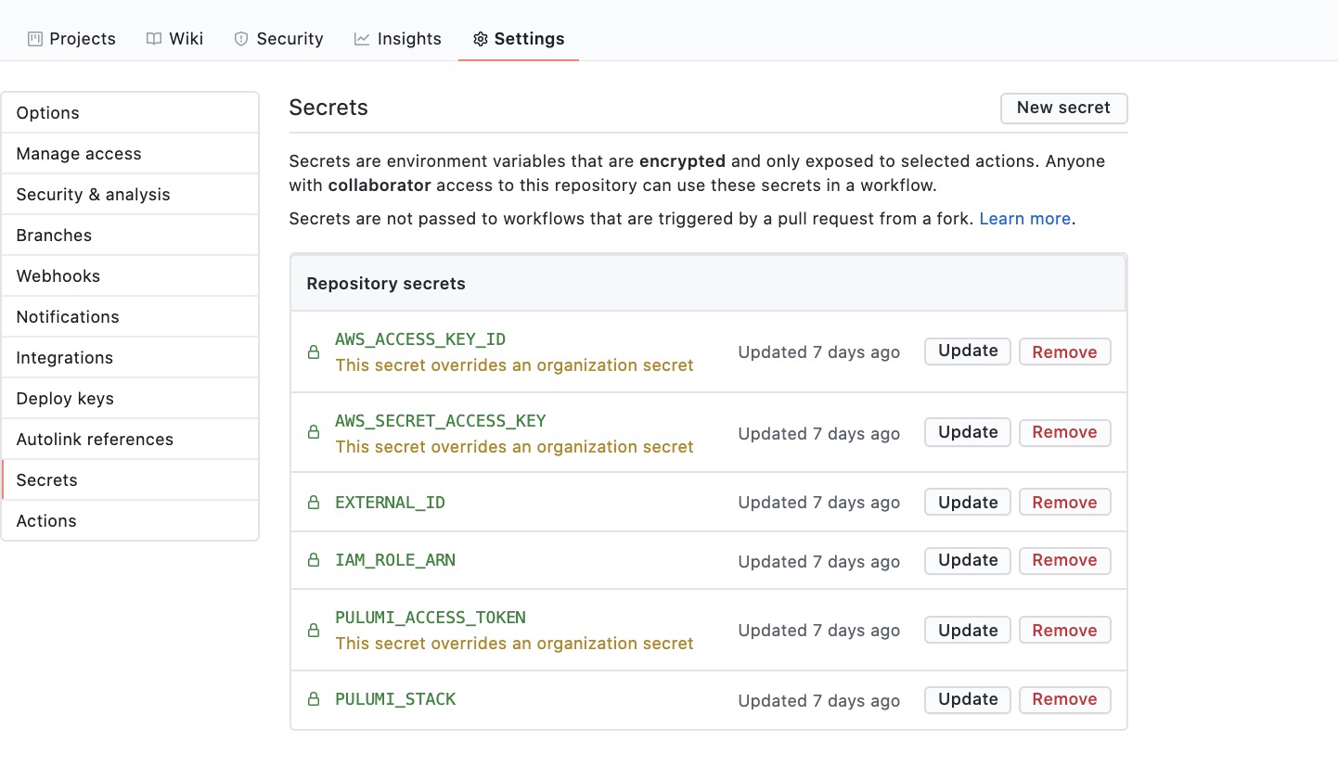This screenshot has height=766, width=1338.
Task: Click override warning under PULUMI_ACCESS_TOKEN
Action: 514,644
